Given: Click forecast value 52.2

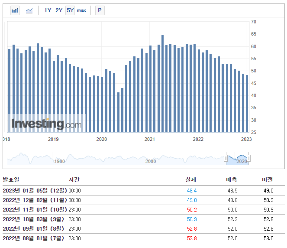Looking at the screenshot, I should pyautogui.click(x=232, y=219).
